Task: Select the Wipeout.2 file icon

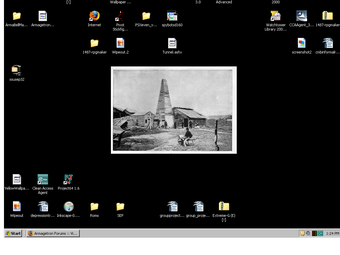Action: tap(120, 43)
